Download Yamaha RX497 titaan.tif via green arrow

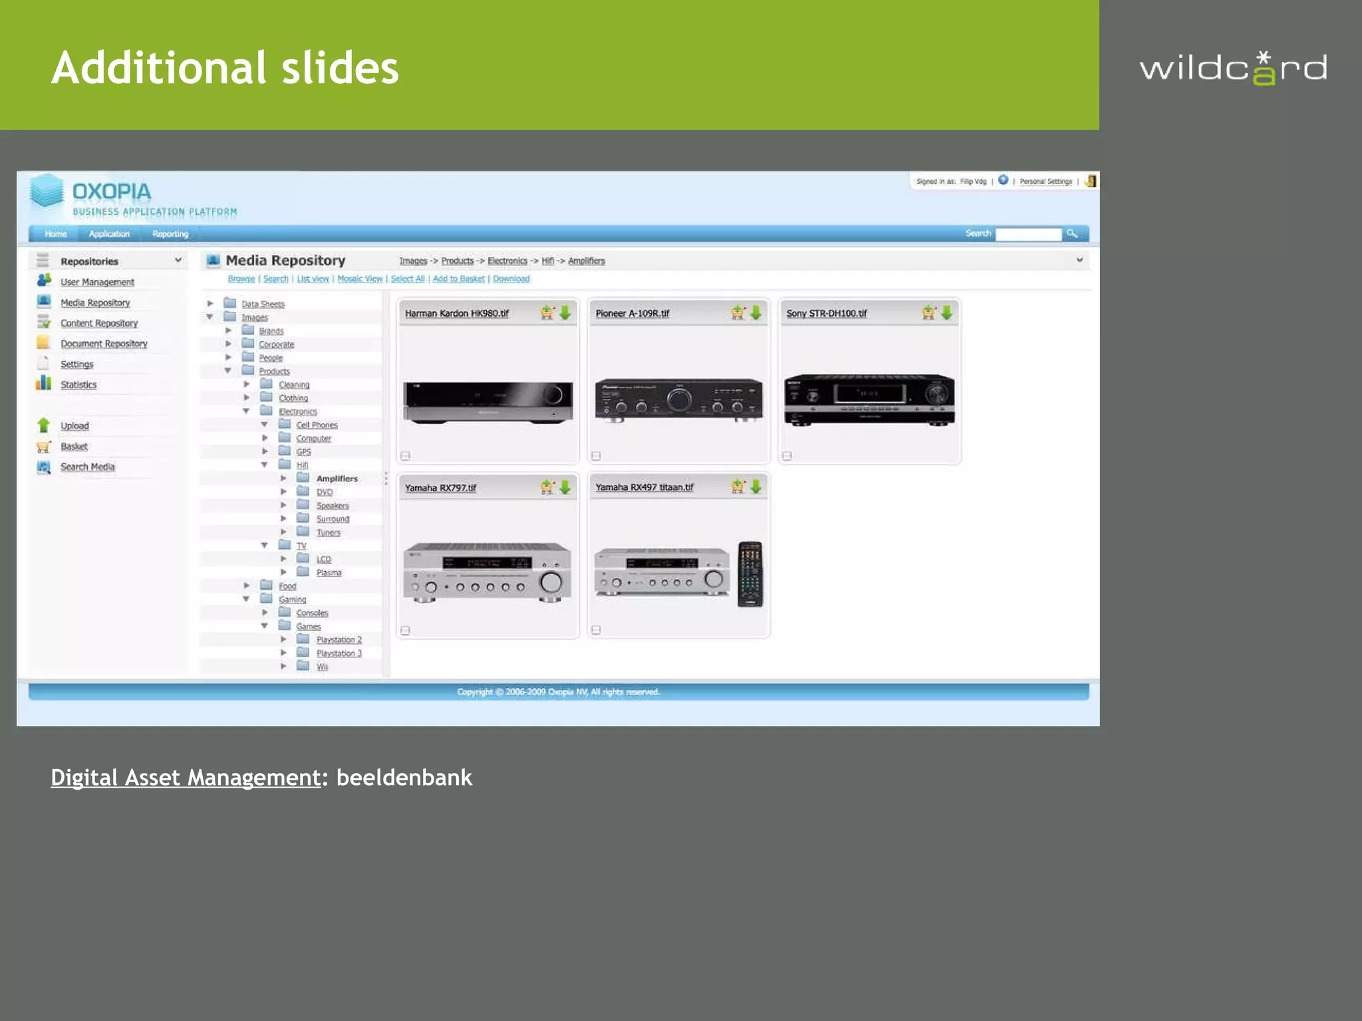tap(756, 487)
